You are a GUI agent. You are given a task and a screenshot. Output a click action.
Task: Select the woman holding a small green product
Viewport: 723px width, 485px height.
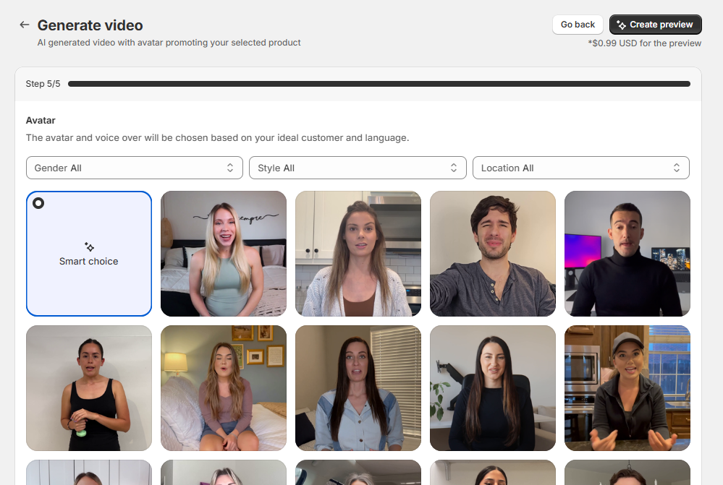click(88, 388)
